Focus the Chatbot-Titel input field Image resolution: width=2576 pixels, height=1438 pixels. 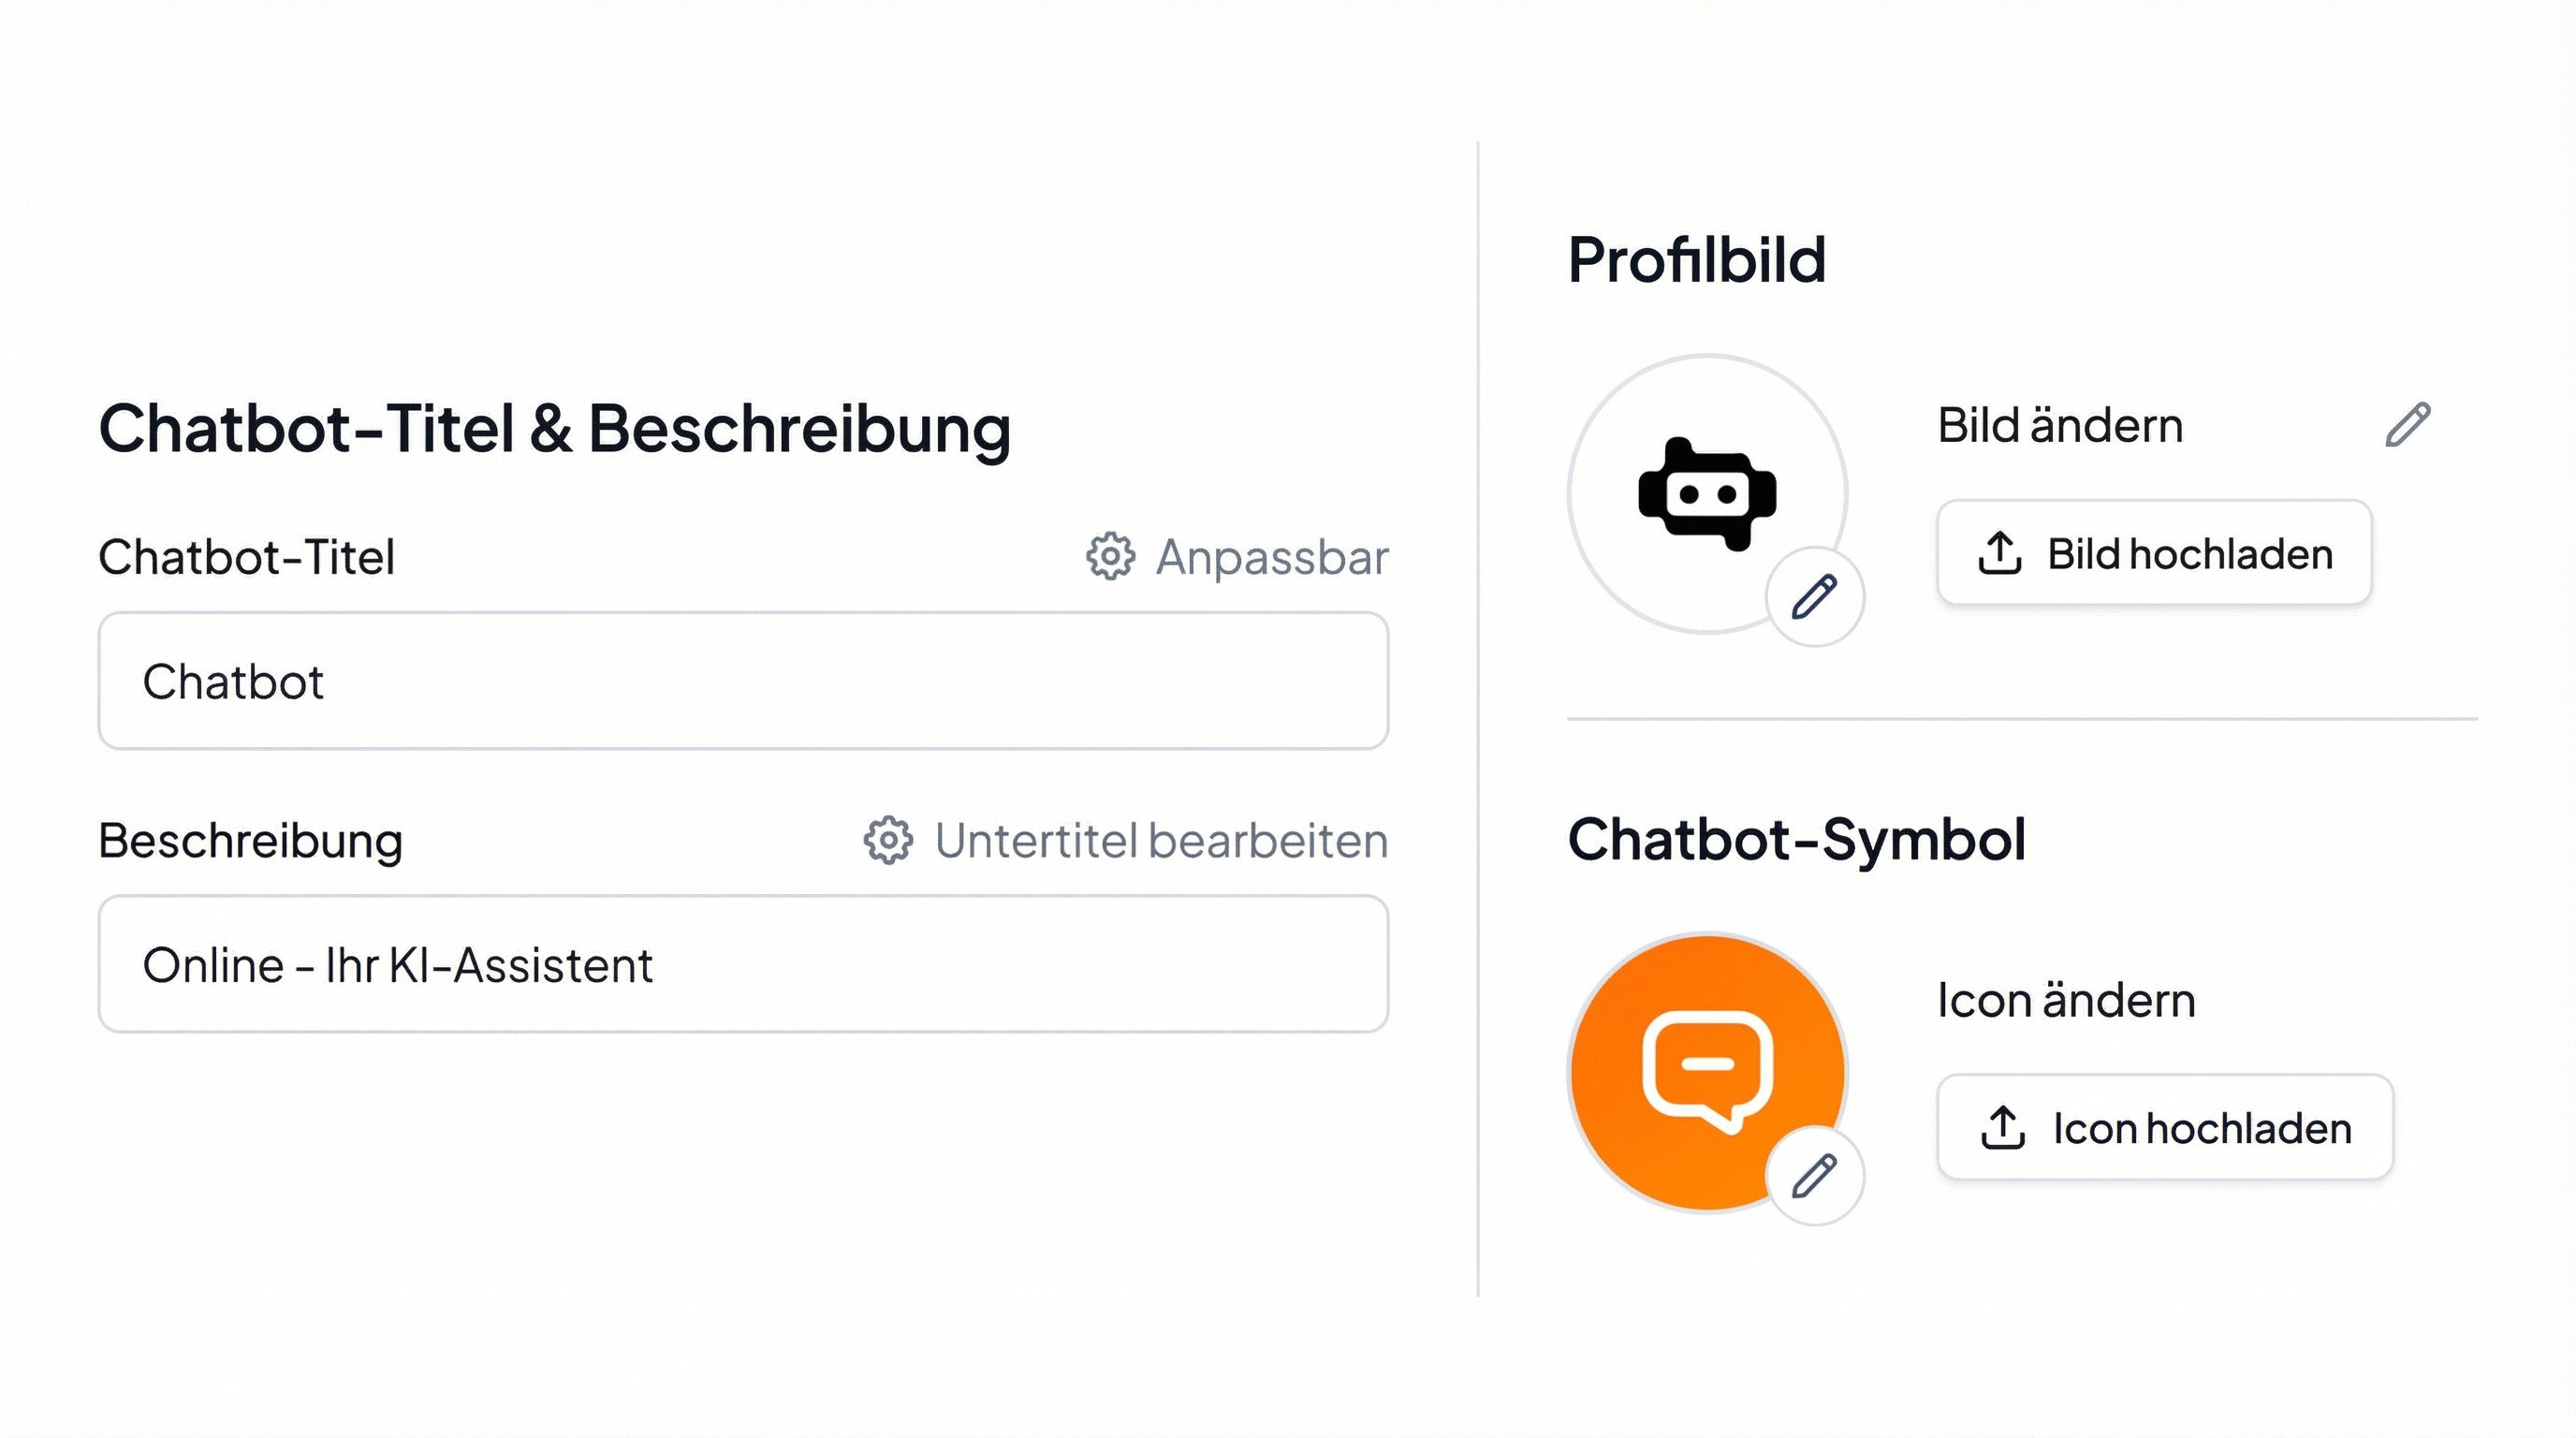point(743,681)
